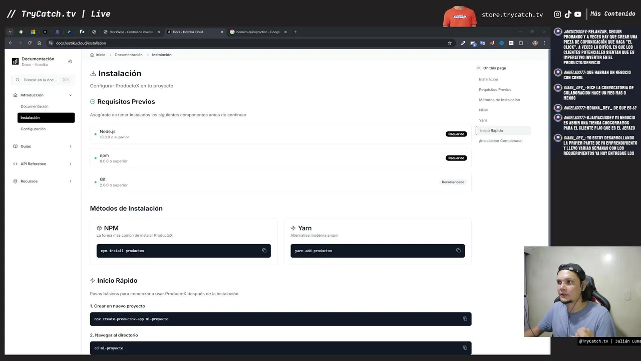Jump to ¡Instalación Completada! anchor link
This screenshot has width=641, height=361.
click(500, 141)
